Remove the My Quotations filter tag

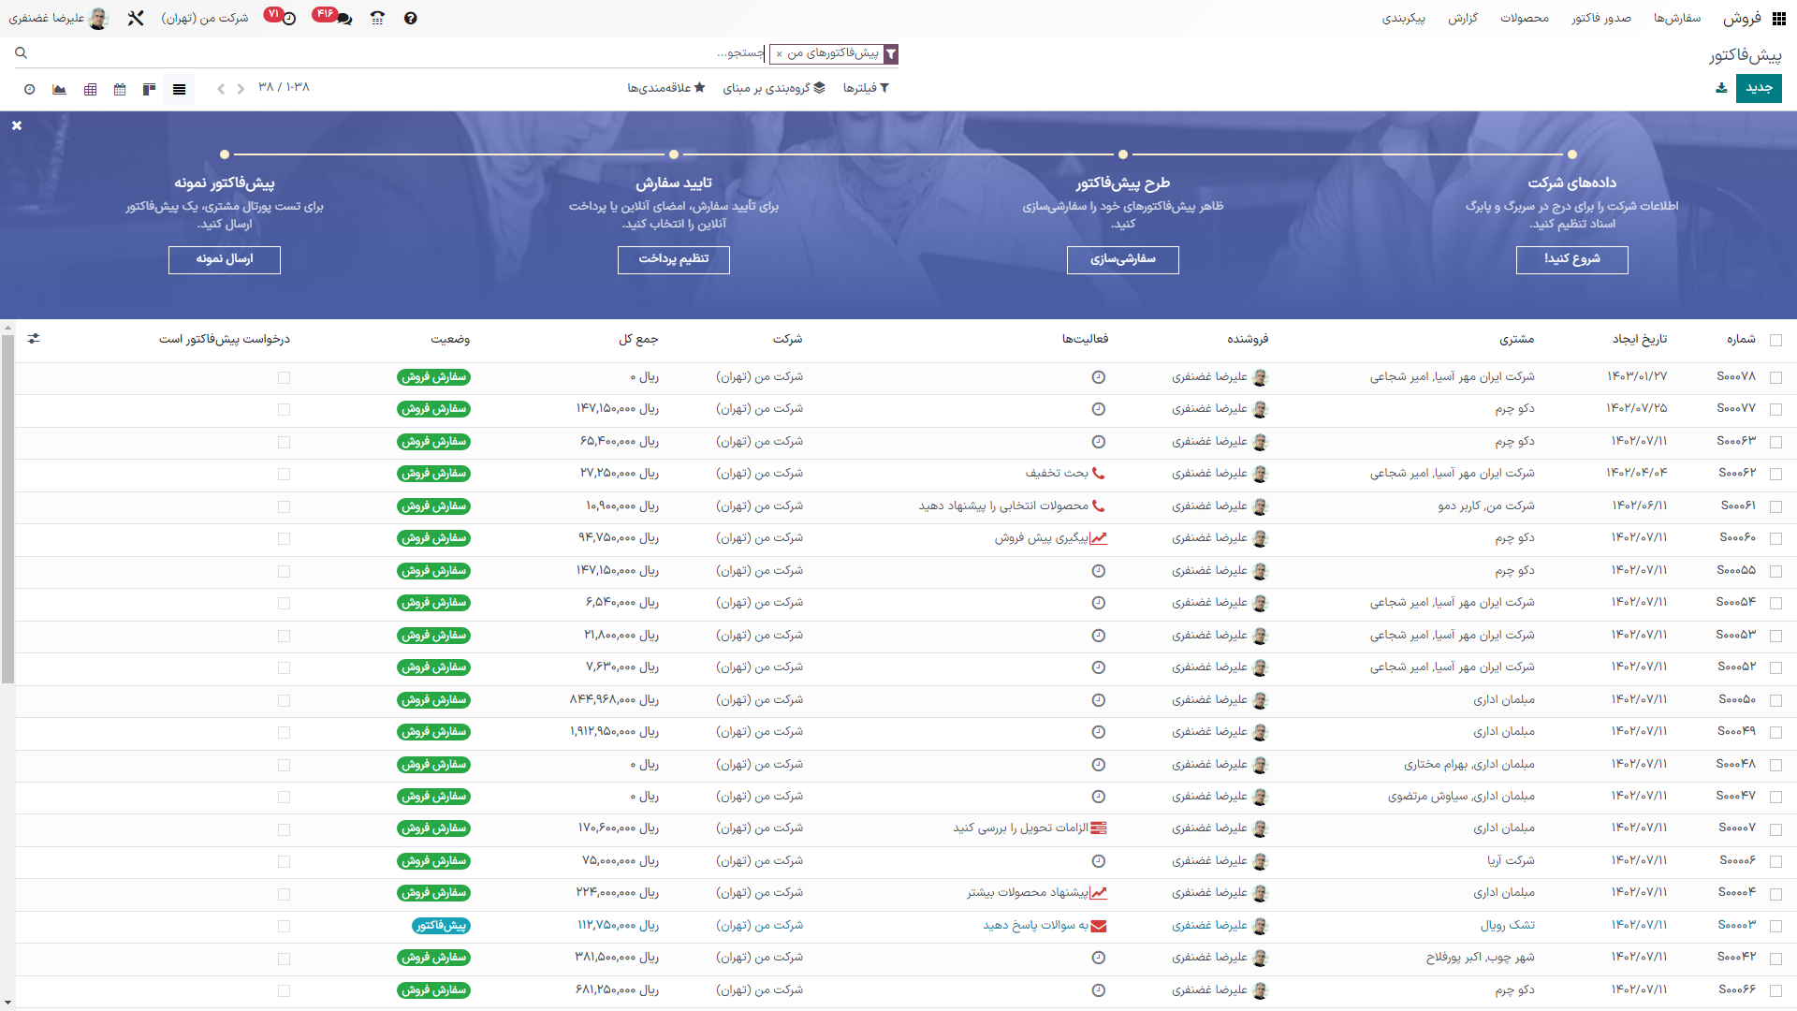pyautogui.click(x=779, y=54)
